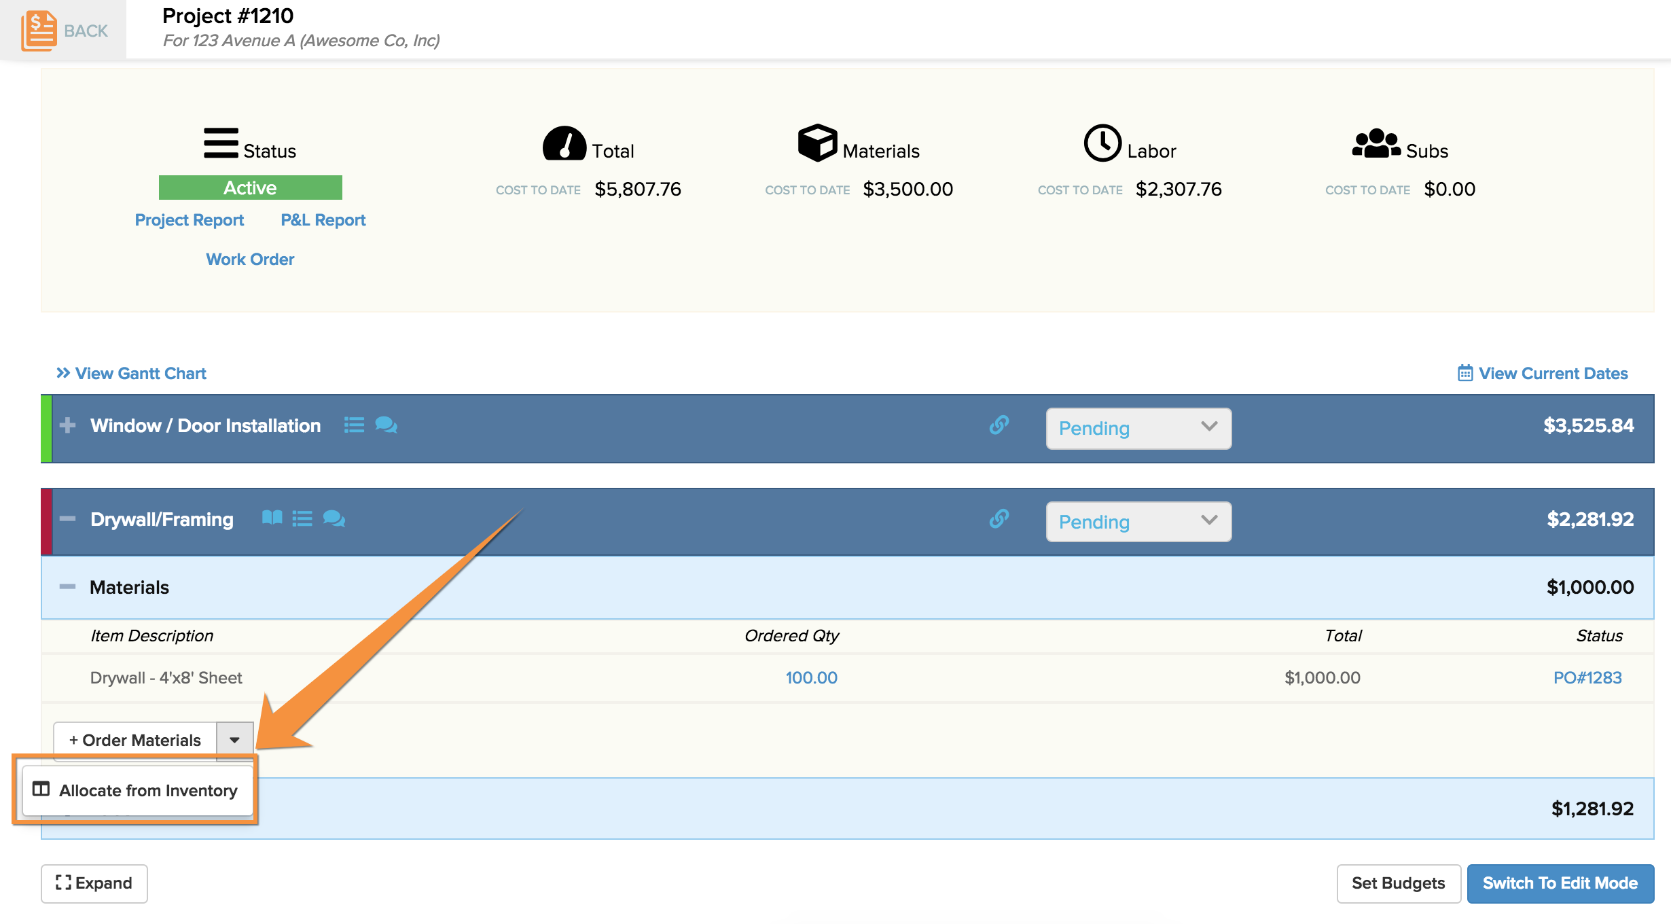This screenshot has width=1671, height=924.
Task: Expand Window / Door Installation with plus icon
Action: pos(67,425)
